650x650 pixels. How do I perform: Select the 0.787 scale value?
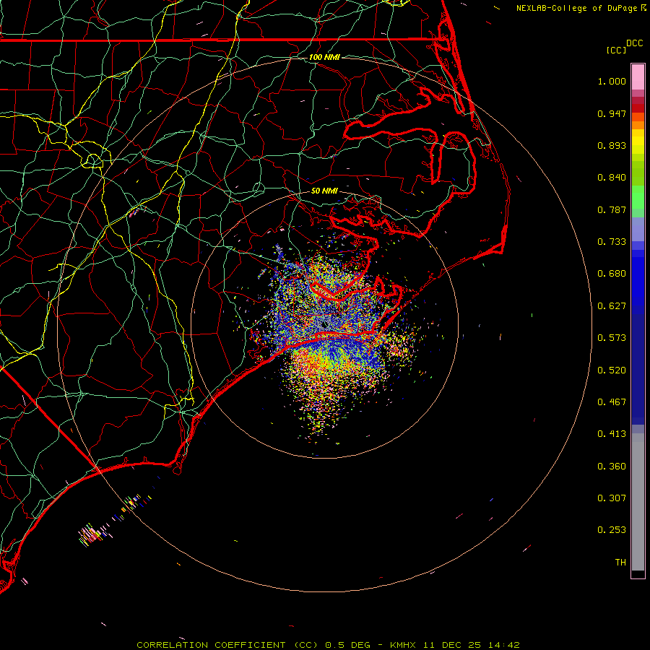pyautogui.click(x=612, y=209)
